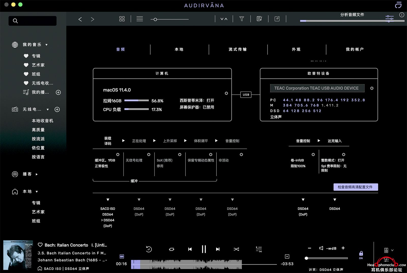Click the Audirvana logo icon in title bar
407x273 pixels.
coord(398,5)
